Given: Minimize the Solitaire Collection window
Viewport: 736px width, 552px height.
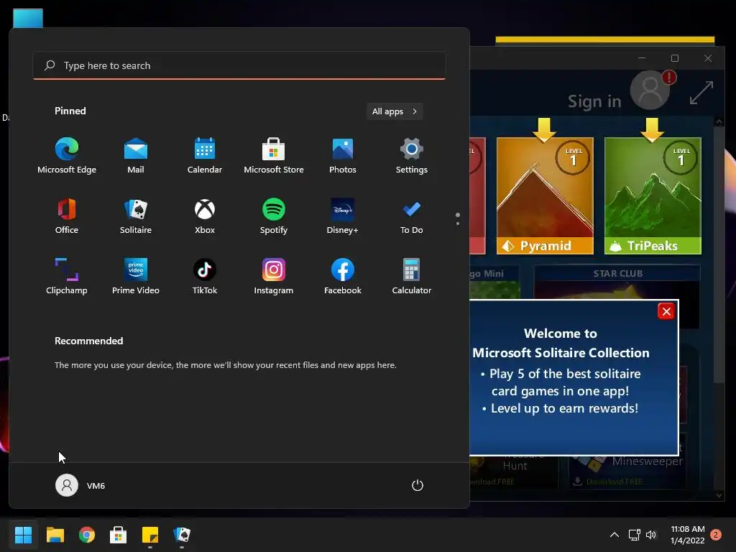Looking at the screenshot, I should 642,58.
